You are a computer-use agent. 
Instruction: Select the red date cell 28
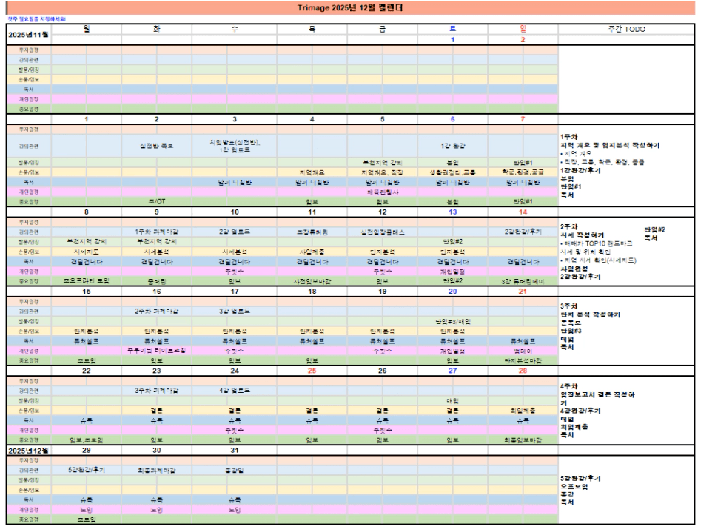(x=523, y=371)
